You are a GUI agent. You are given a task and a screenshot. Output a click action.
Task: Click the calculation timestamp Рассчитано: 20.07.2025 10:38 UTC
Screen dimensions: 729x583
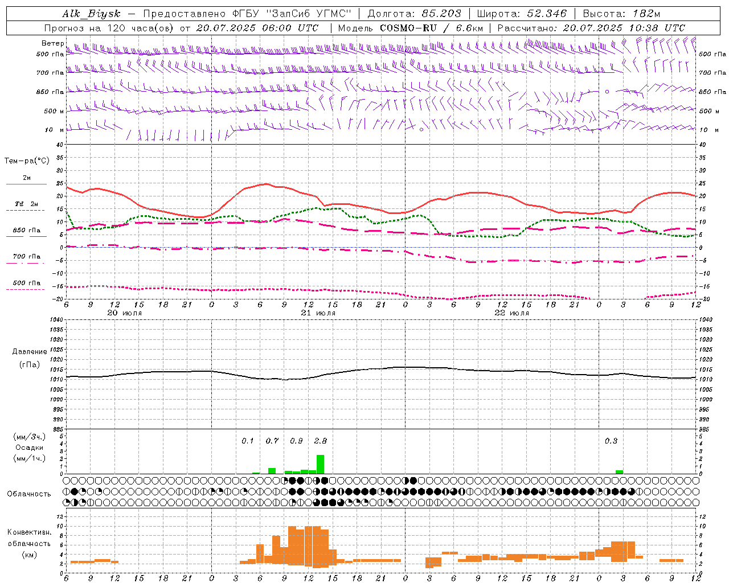point(591,28)
